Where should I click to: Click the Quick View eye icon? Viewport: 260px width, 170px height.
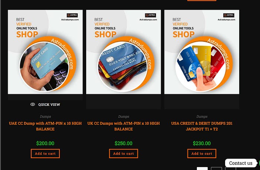point(33,104)
